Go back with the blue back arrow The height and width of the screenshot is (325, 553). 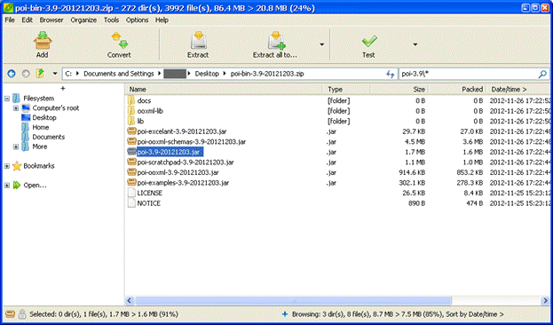point(12,74)
